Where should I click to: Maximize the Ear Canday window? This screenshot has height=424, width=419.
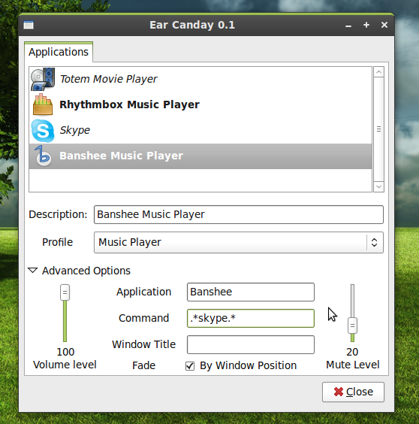pyautogui.click(x=366, y=25)
